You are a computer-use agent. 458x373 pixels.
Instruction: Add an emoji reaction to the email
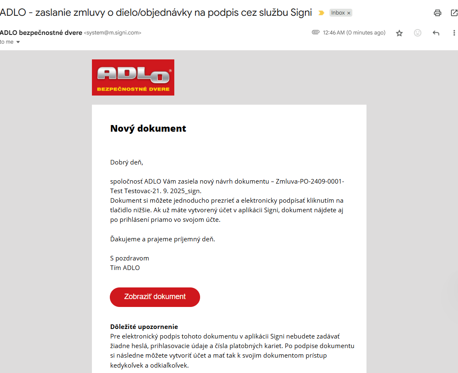418,33
